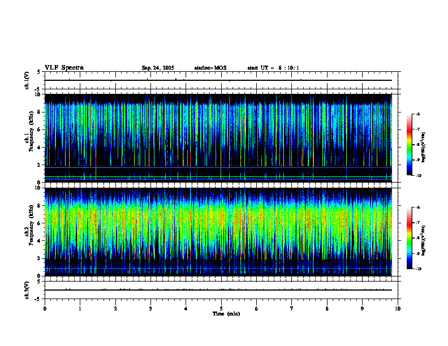
Task: Click the 'VLF Spectra' plot title
Action: [x=64, y=68]
